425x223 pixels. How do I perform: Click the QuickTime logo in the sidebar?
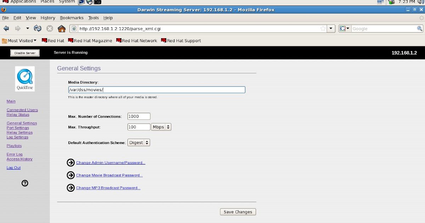(25, 79)
